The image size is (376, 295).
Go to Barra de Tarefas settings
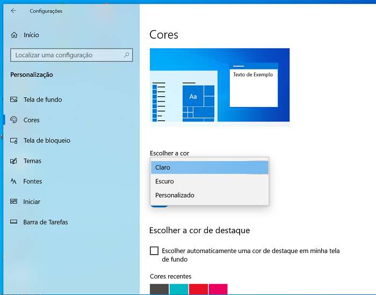[46, 222]
